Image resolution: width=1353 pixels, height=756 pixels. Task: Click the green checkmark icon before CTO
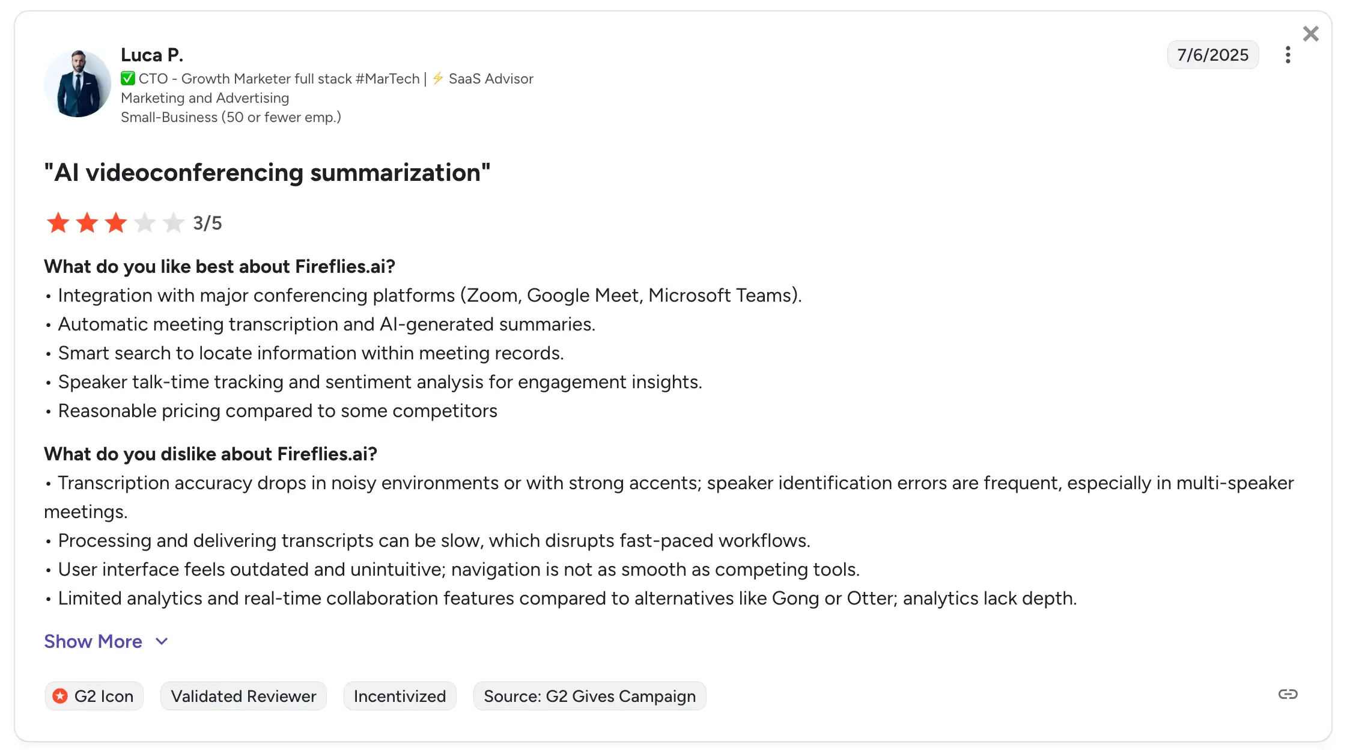coord(127,79)
